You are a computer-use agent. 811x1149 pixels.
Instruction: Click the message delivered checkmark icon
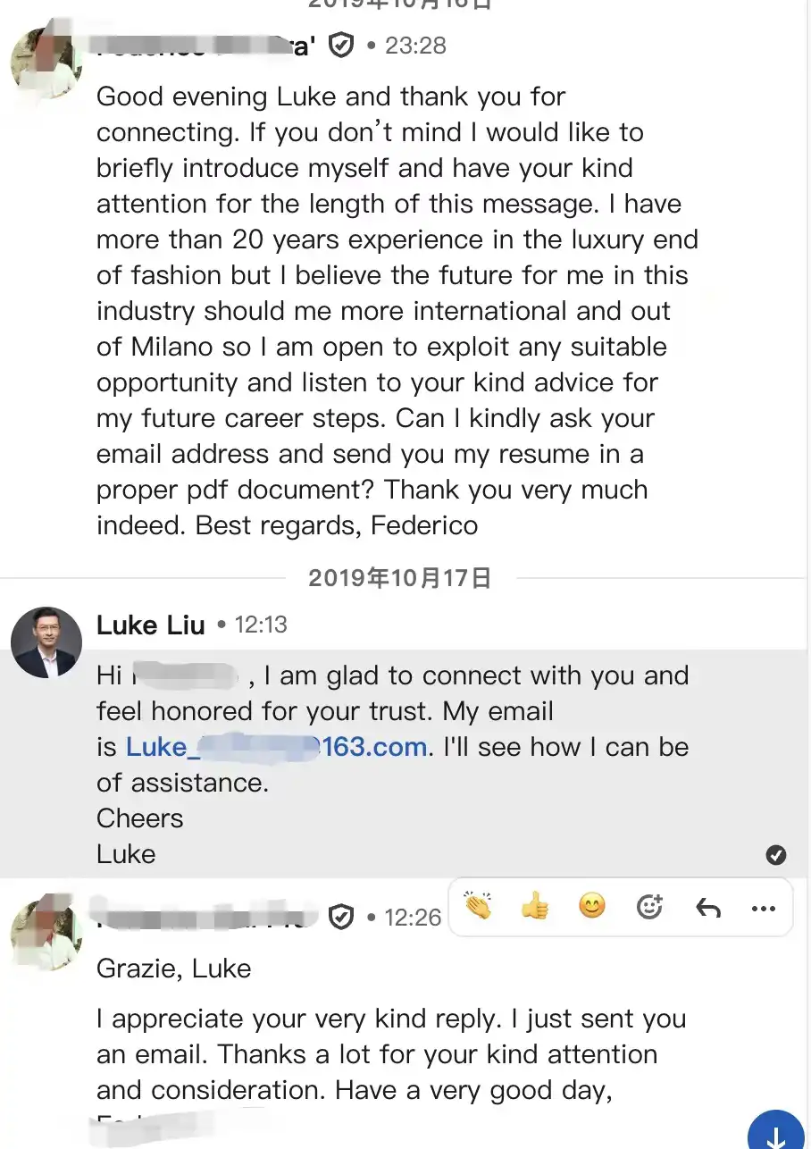click(x=776, y=855)
